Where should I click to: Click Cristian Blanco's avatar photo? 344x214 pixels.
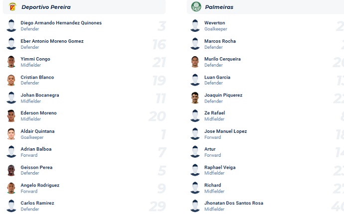click(11, 80)
